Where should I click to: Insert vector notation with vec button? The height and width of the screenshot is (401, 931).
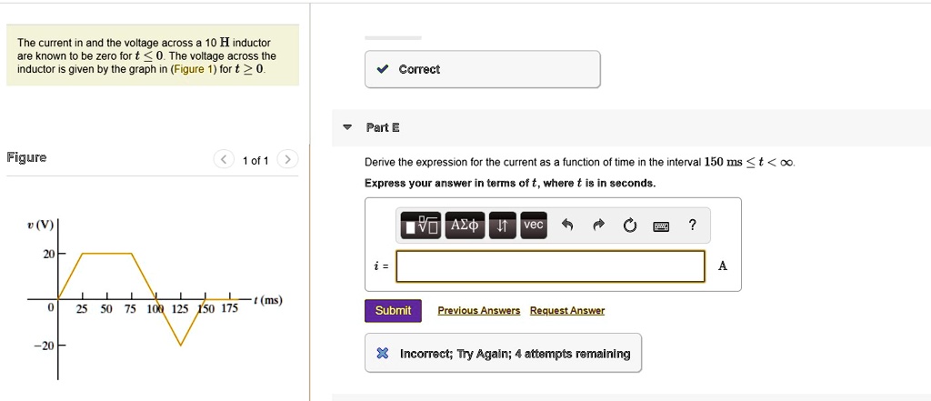pyautogui.click(x=533, y=225)
